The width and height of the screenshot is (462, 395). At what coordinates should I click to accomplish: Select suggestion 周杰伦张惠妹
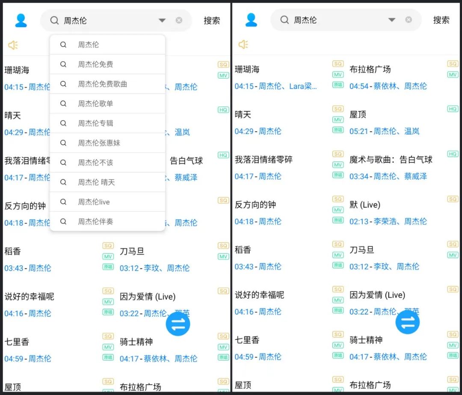[107, 143]
